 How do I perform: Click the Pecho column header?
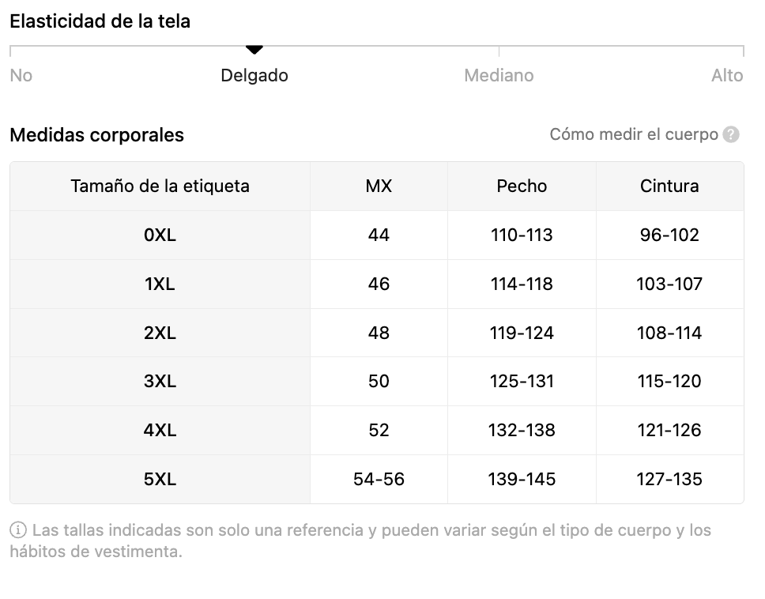point(522,186)
